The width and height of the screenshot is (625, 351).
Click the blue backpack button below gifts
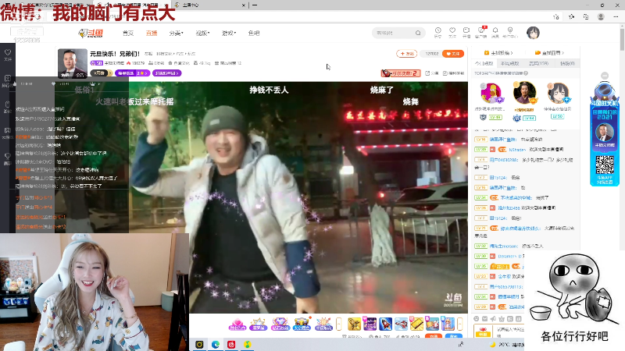[x=454, y=336]
